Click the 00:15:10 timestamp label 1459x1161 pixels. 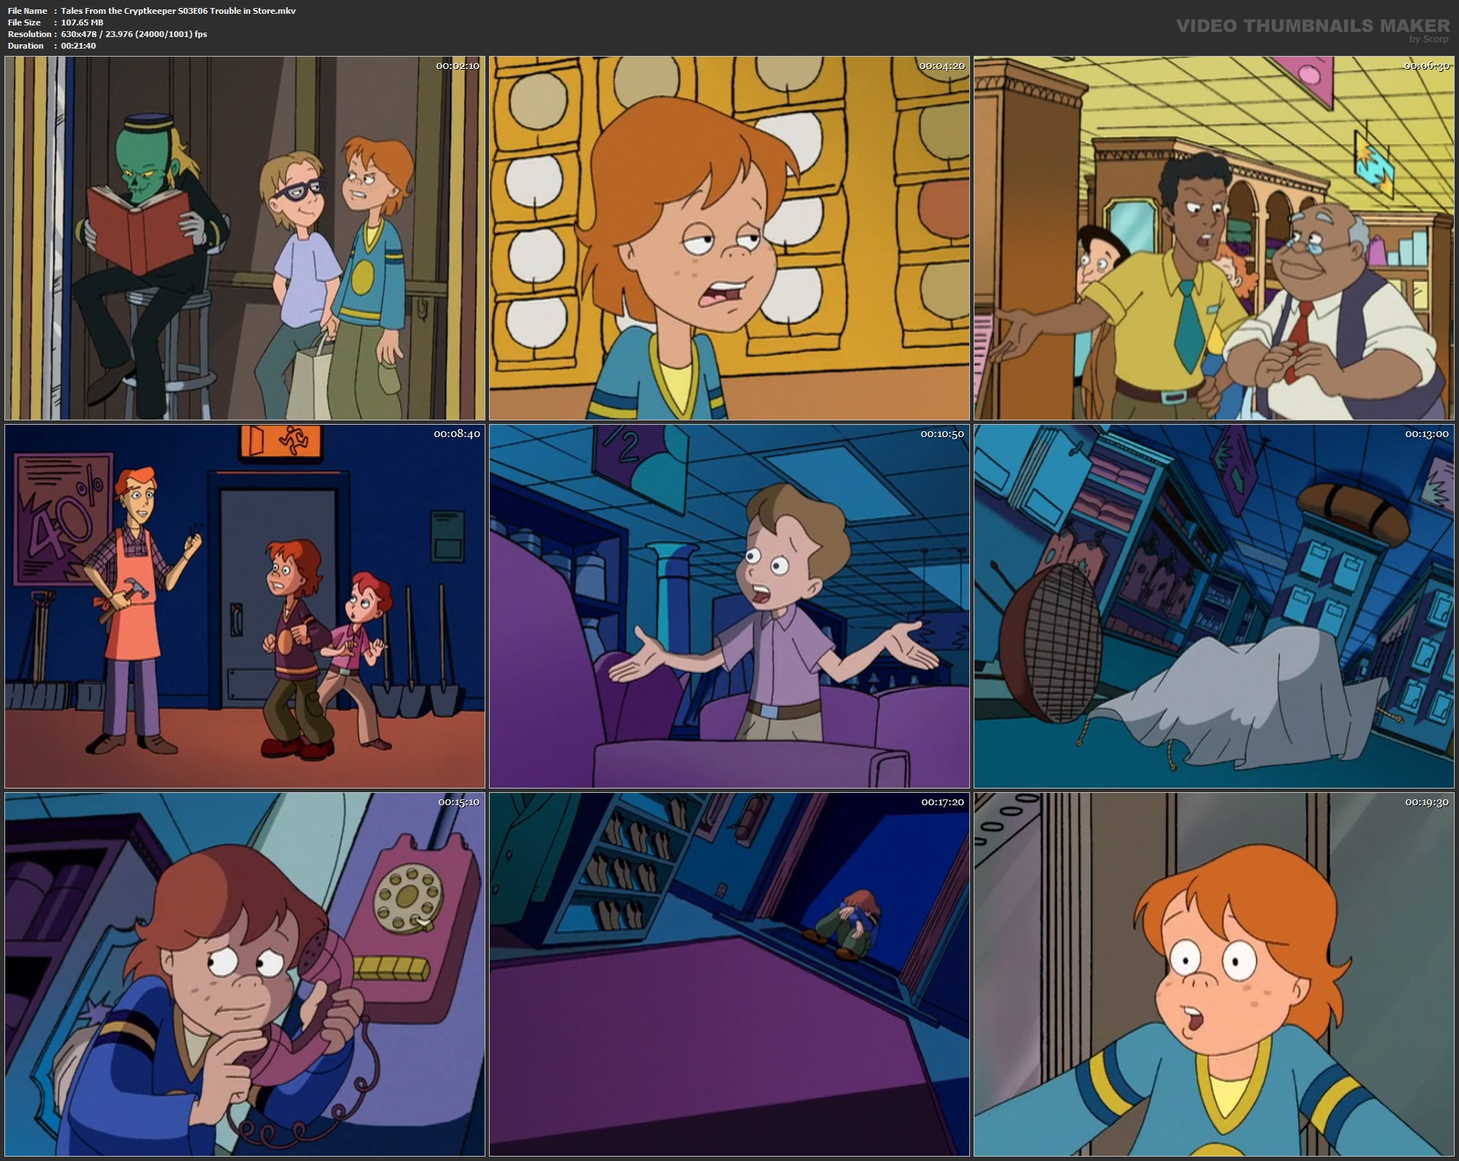tap(458, 802)
